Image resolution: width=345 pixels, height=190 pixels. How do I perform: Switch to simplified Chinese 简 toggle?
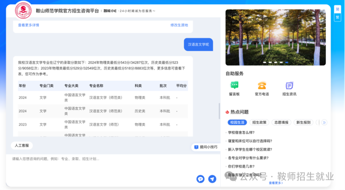tap(337, 10)
